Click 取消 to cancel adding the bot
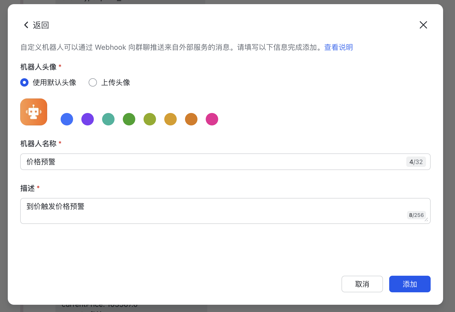Viewport: 455px width, 312px height. pyautogui.click(x=362, y=284)
